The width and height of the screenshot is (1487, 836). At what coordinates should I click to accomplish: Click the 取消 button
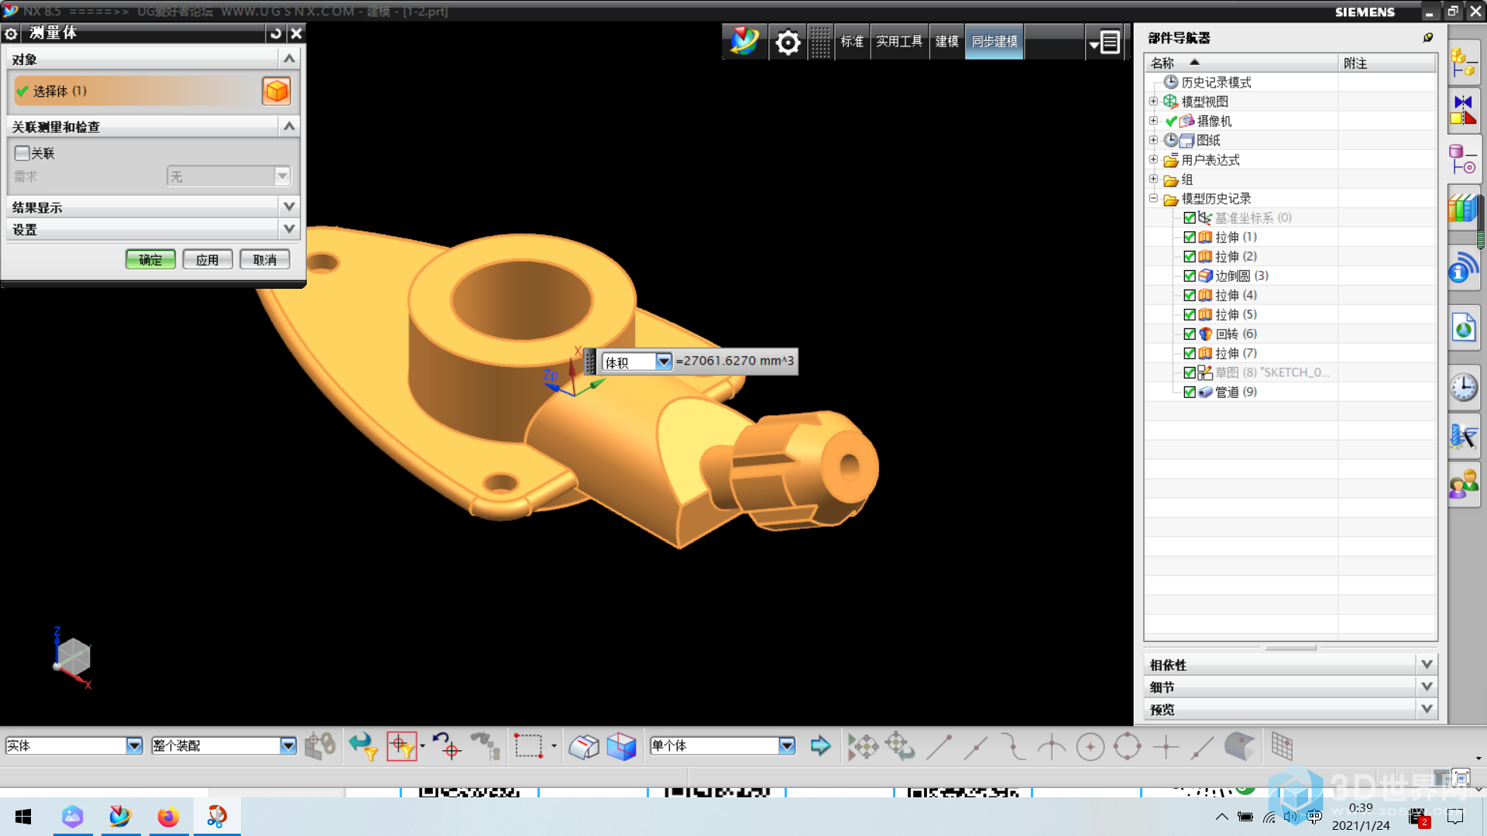click(265, 259)
